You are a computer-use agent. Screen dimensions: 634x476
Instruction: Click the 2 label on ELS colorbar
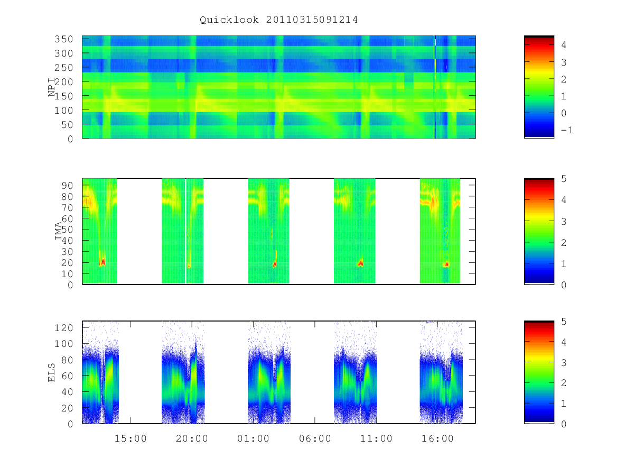pyautogui.click(x=564, y=383)
